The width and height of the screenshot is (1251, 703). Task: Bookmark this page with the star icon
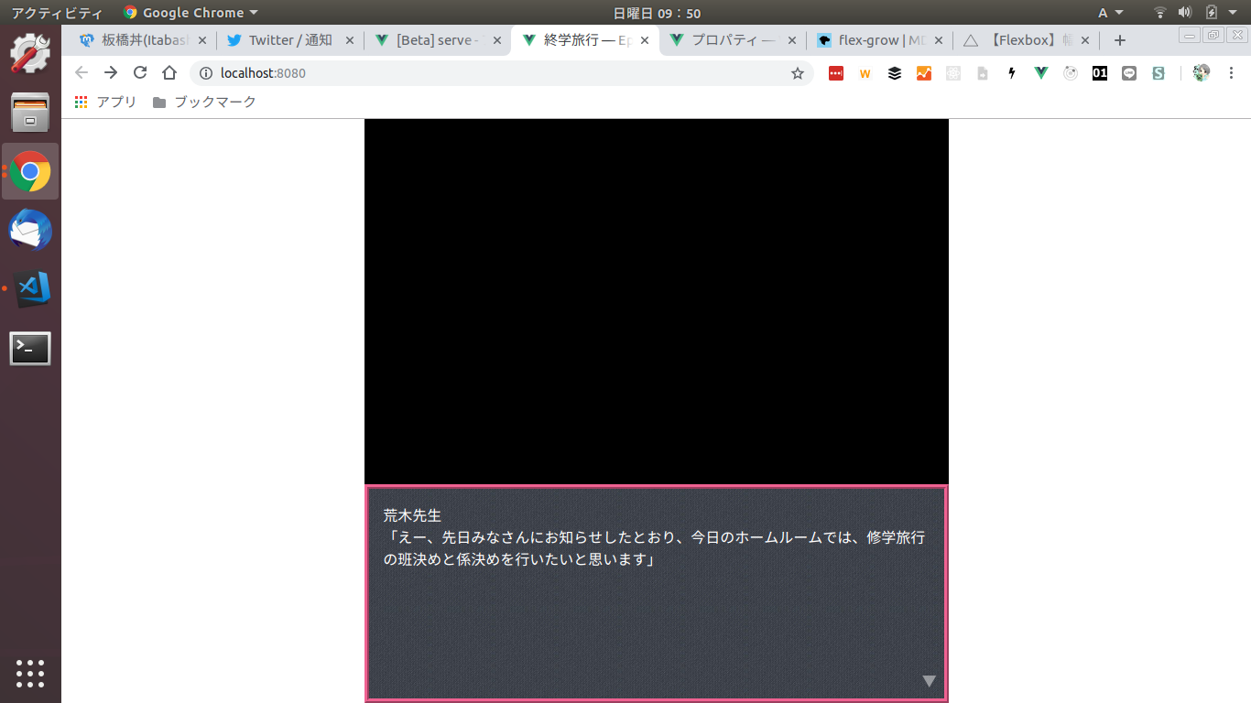[x=798, y=73]
